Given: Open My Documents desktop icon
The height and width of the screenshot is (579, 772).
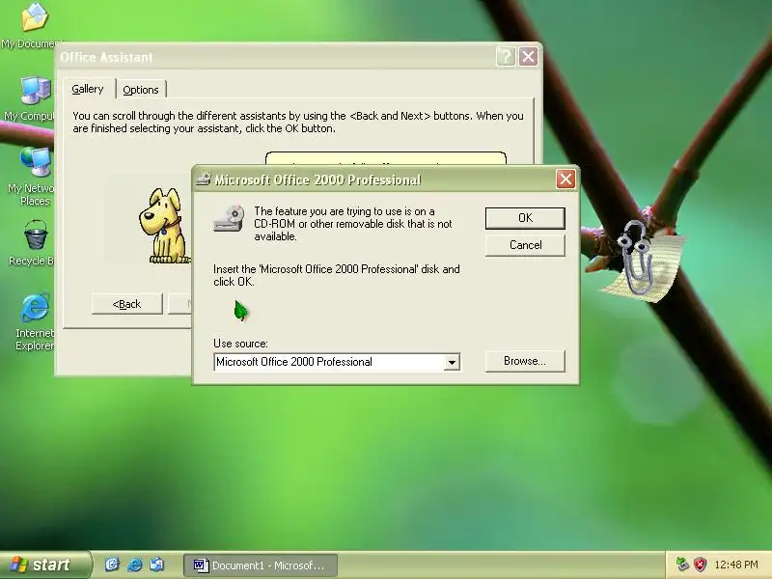Looking at the screenshot, I should [34, 17].
